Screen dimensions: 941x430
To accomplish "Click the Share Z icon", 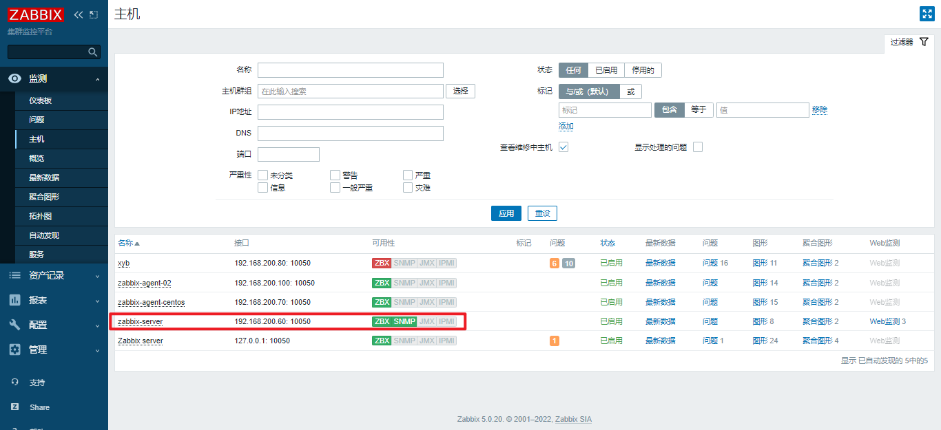I will (x=15, y=407).
